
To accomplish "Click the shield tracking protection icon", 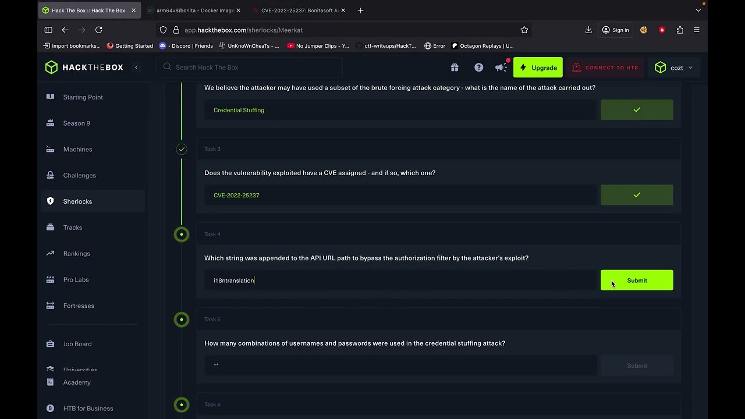I will (164, 30).
